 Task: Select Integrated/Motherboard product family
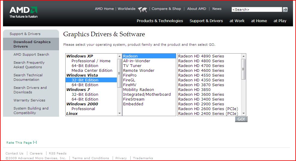point(149,94)
